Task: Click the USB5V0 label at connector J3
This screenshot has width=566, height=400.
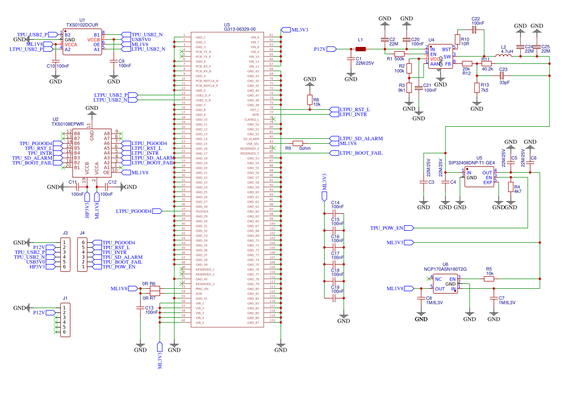Action: (x=41, y=262)
